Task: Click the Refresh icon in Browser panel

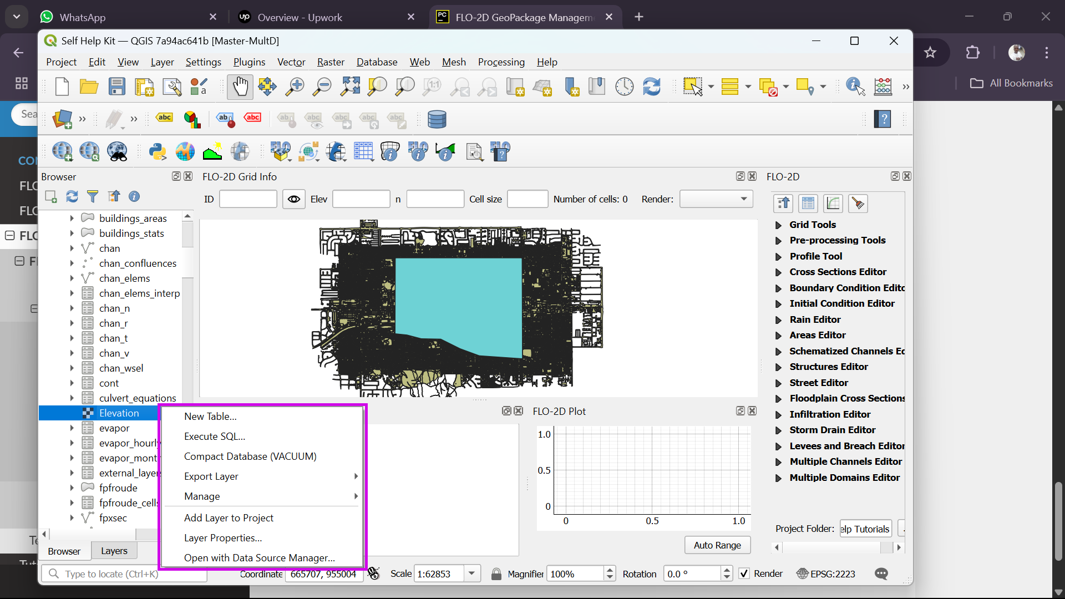Action: [72, 196]
